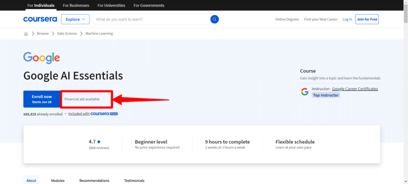Click the Enroll now button
This screenshot has width=408, height=184.
pyautogui.click(x=41, y=99)
